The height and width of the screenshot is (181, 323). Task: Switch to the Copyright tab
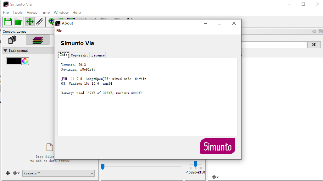(79, 55)
